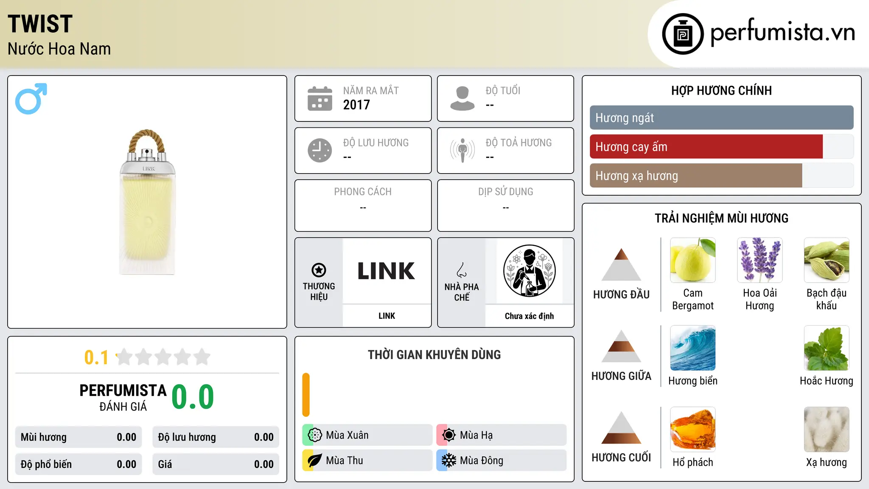Image resolution: width=869 pixels, height=489 pixels.
Task: Click the Phong Cách style box
Action: coord(363,205)
